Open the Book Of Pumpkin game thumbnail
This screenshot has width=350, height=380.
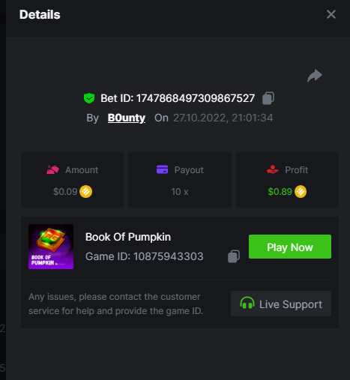51,247
